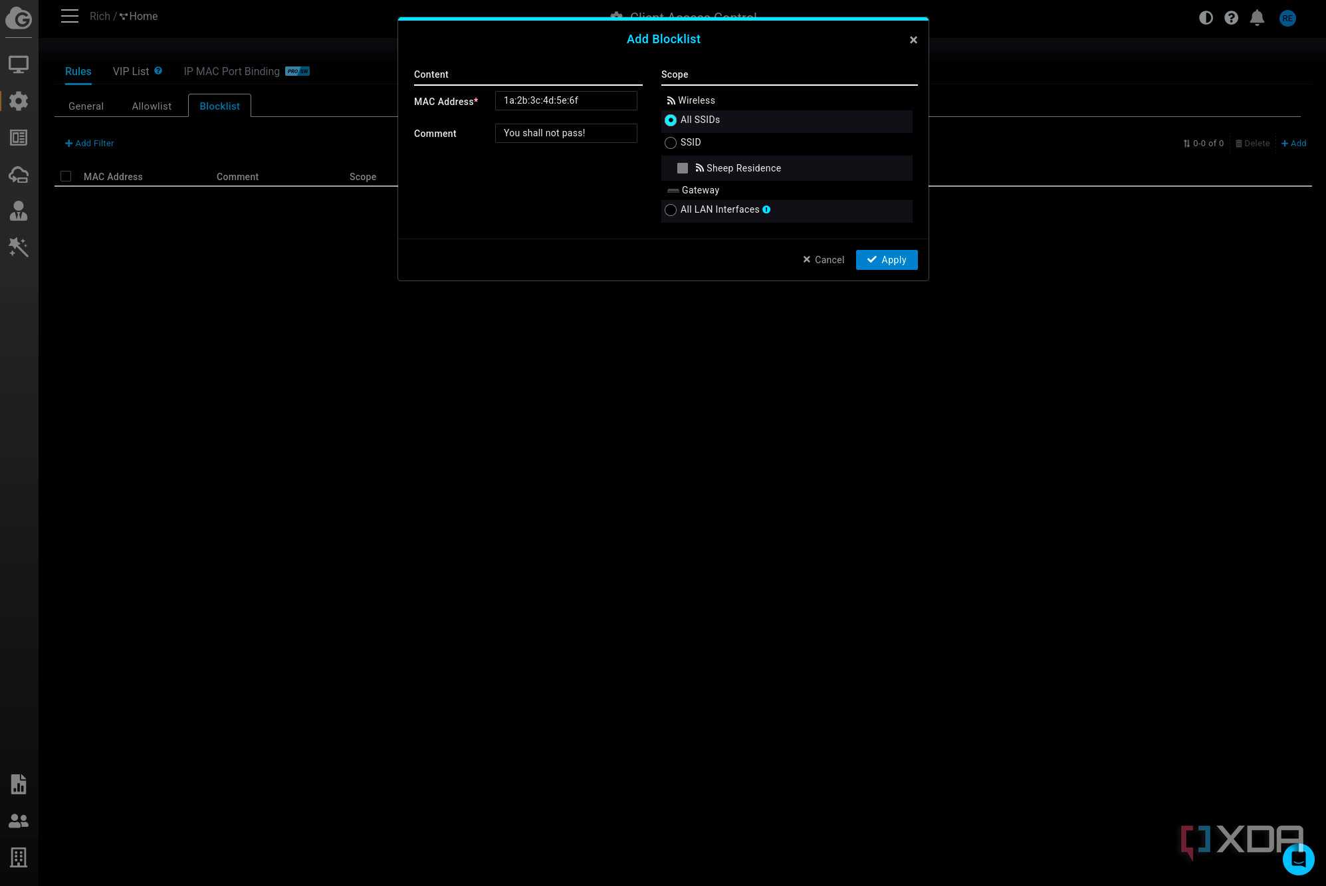Click the Add Filter link

[90, 143]
